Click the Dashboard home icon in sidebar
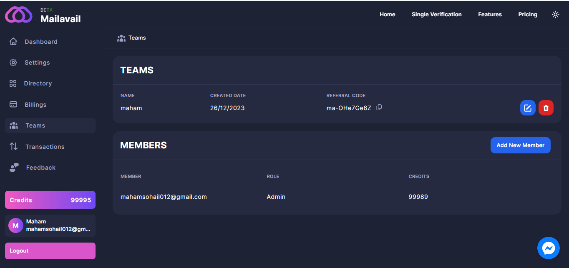Image resolution: width=569 pixels, height=268 pixels. tap(13, 42)
